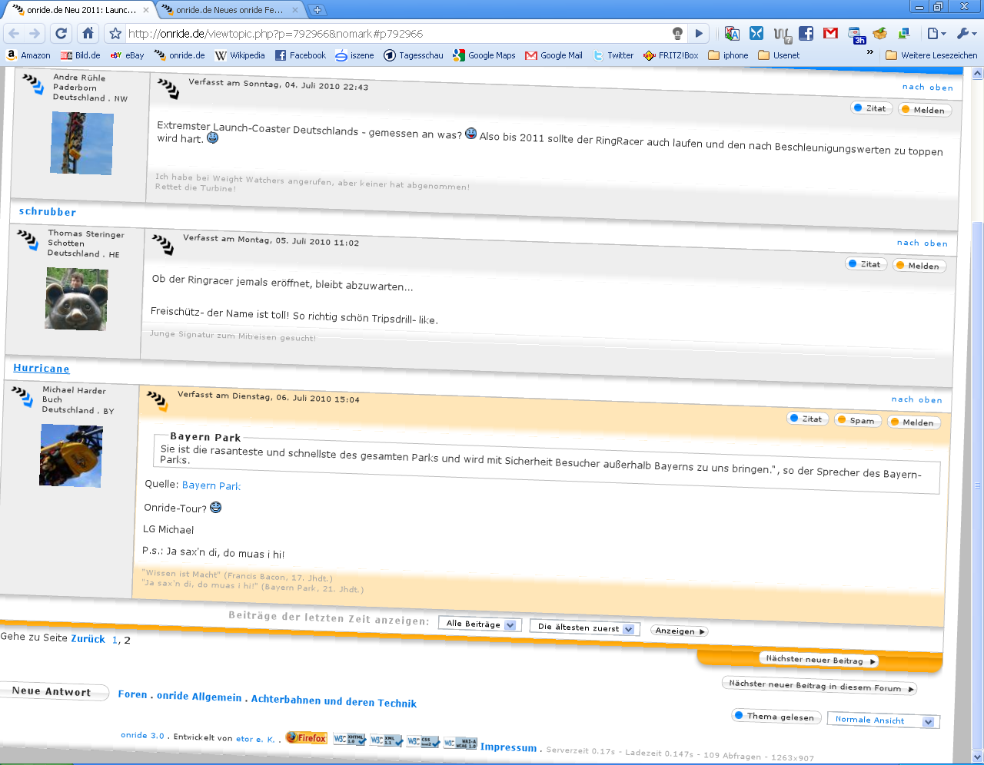Reload the page with the refresh icon
984x765 pixels.
coord(61,33)
